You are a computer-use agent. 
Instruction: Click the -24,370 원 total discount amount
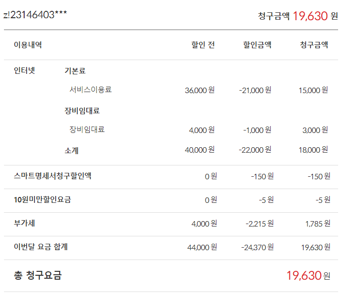click(256, 247)
